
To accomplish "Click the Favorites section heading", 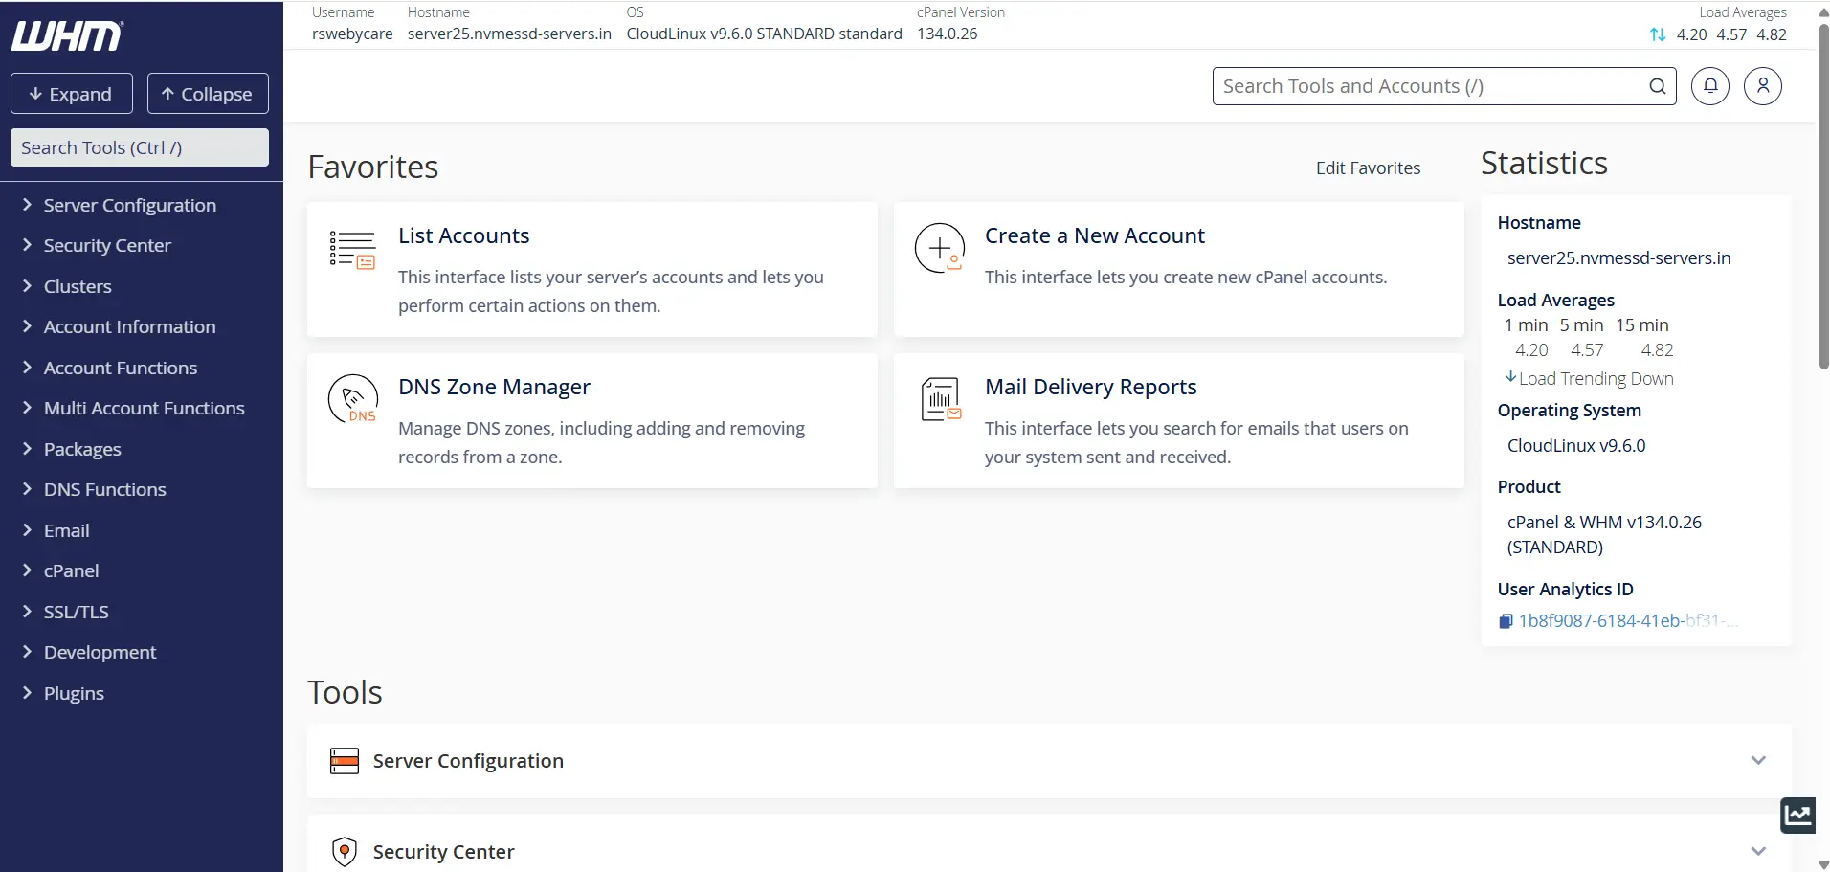I will (373, 168).
